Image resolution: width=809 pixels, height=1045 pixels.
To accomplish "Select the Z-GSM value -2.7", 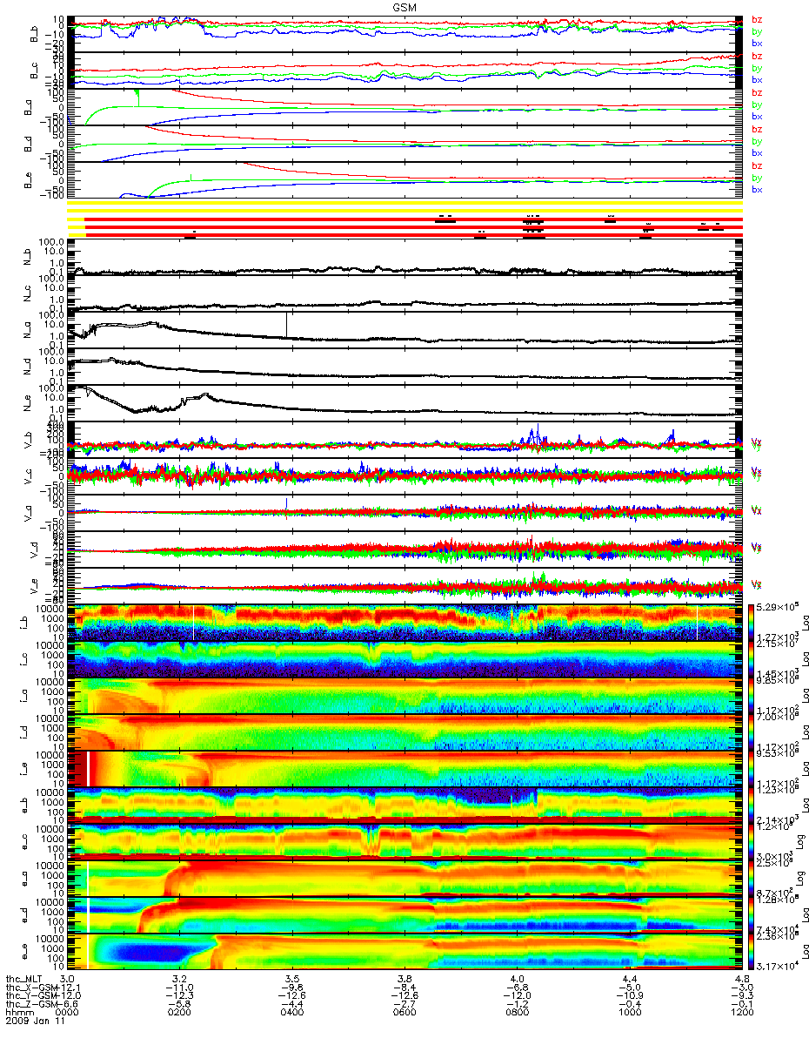I will click(404, 1006).
